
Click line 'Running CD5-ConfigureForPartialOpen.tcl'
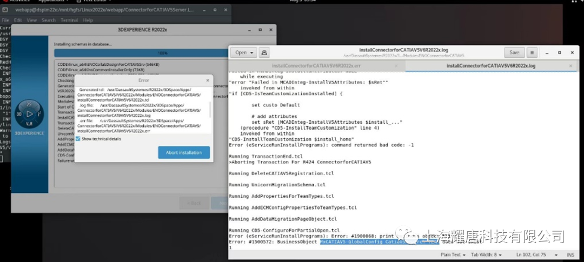click(x=284, y=230)
